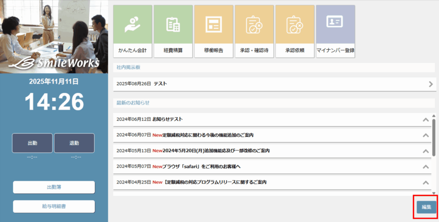Screen dimensions: 439x222
Task: Click the 編集 edit button
Action: [426, 207]
